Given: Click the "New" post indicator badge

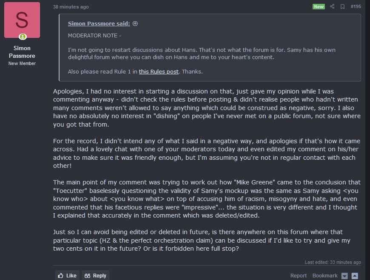Looking at the screenshot, I should pos(319,7).
